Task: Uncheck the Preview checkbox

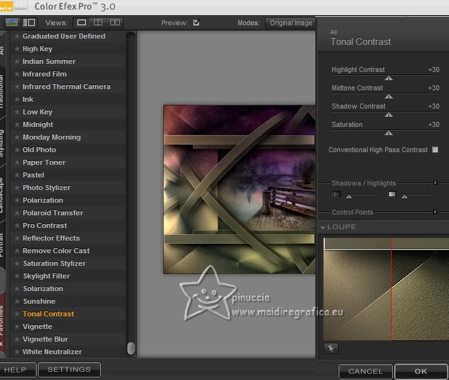Action: [x=196, y=22]
